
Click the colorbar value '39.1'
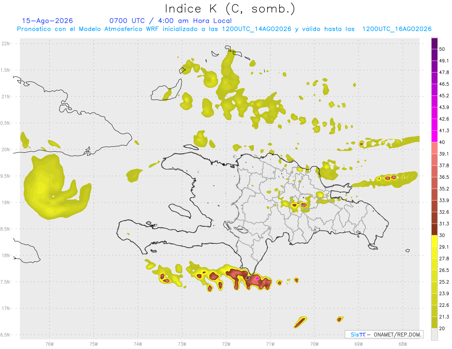(x=444, y=154)
